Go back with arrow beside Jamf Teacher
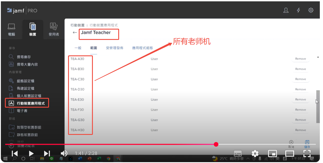 coord(75,32)
